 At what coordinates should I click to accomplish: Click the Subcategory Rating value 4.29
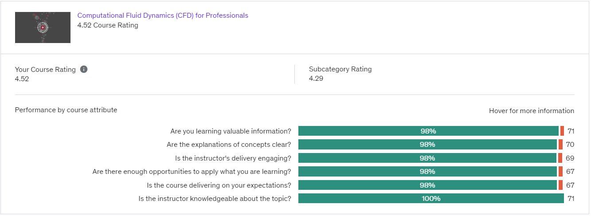pyautogui.click(x=316, y=79)
